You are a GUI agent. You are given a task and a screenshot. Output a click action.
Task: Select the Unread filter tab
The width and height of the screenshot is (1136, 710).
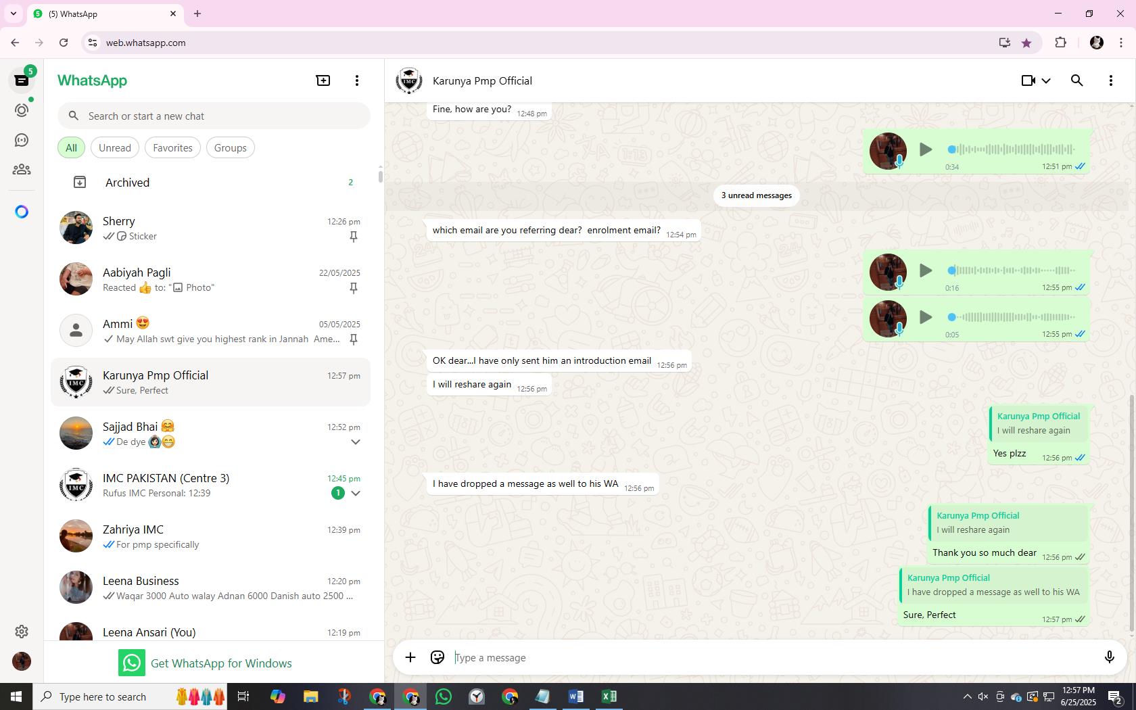(x=115, y=148)
